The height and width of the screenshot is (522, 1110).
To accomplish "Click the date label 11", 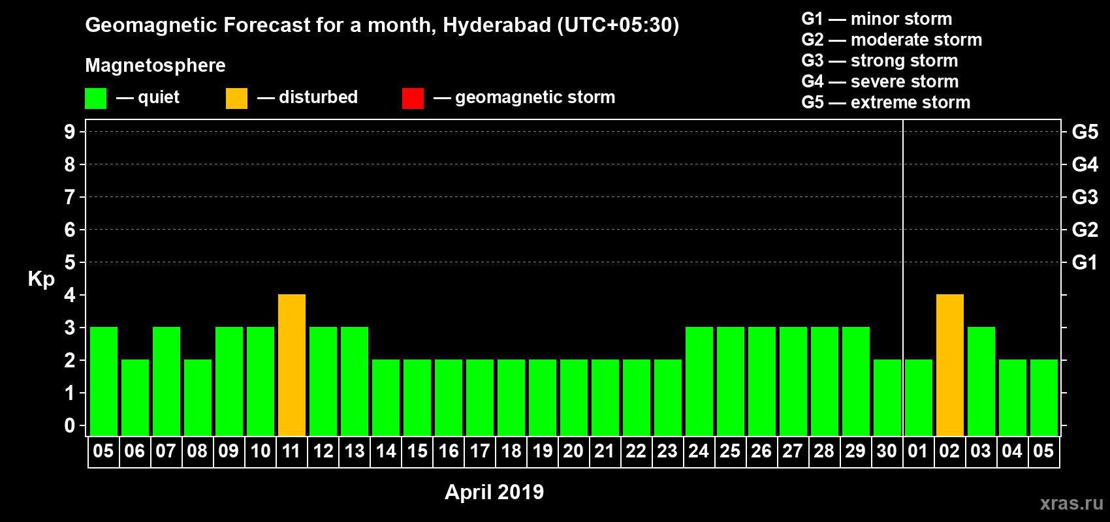I will (291, 451).
